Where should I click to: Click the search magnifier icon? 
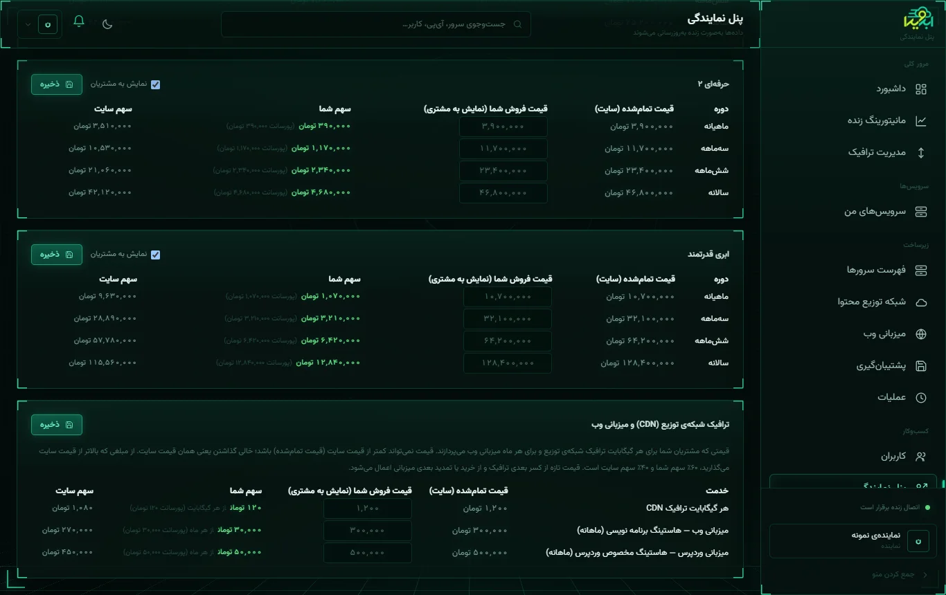pyautogui.click(x=517, y=24)
